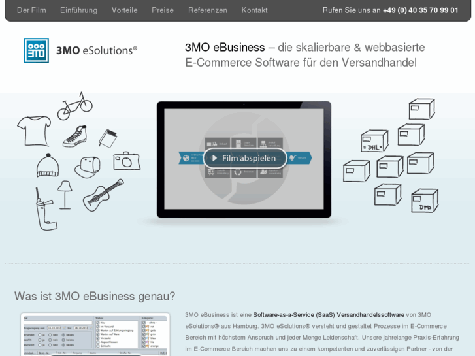Viewport: 475px width, 356px height.
Task: Click the Lager Standorte tile on tablet
Action: pos(244,143)
